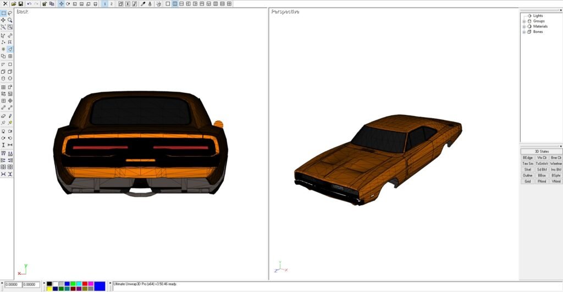
Task: Enable BBox bounding box display
Action: click(x=542, y=175)
